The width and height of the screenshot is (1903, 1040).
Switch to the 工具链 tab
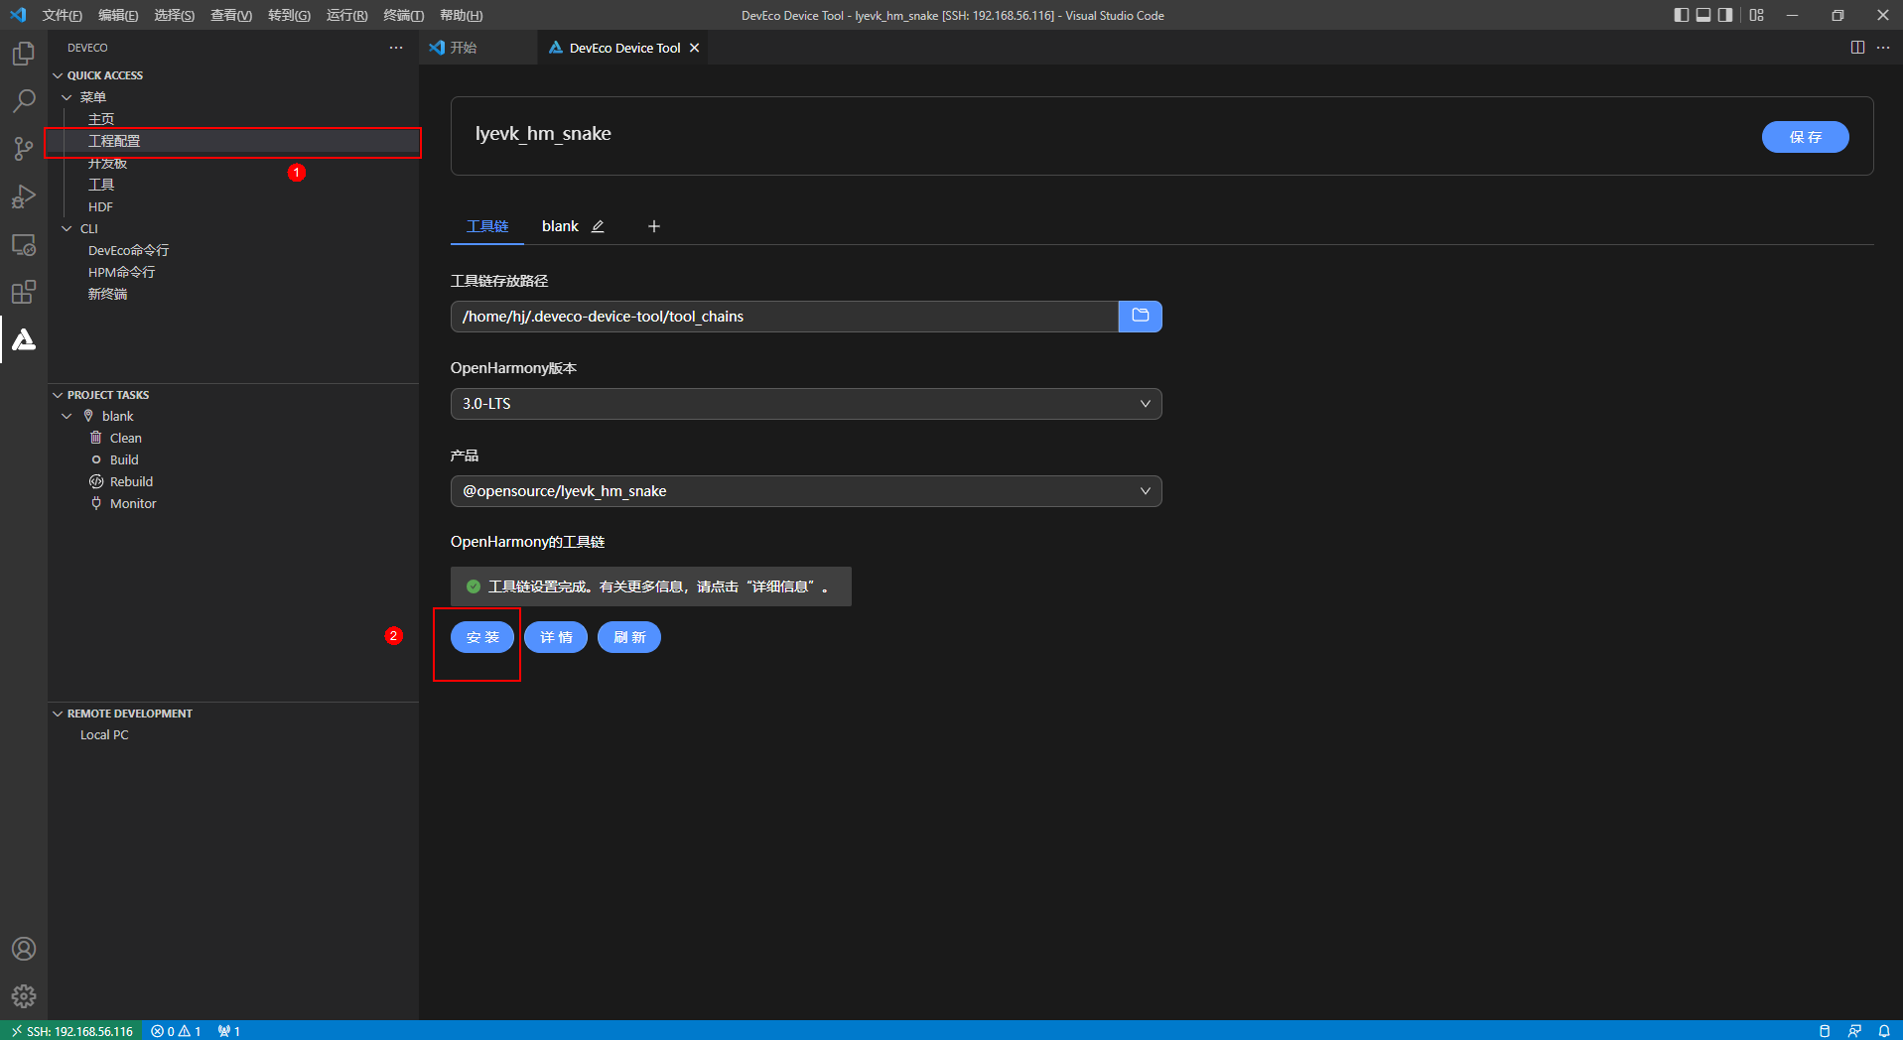[x=487, y=226]
